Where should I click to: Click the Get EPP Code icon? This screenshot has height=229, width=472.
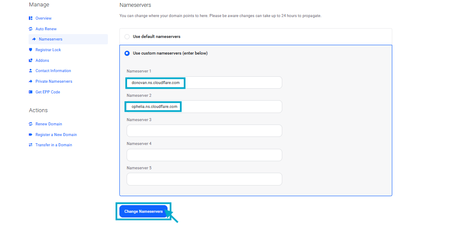coord(30,92)
